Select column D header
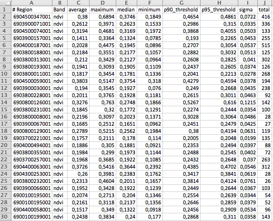273x221 pixels. click(102, 3)
